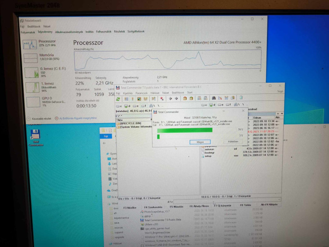Screen dimensions: 329x247
Task: Click F8 Törlés button
Action: pos(245,205)
